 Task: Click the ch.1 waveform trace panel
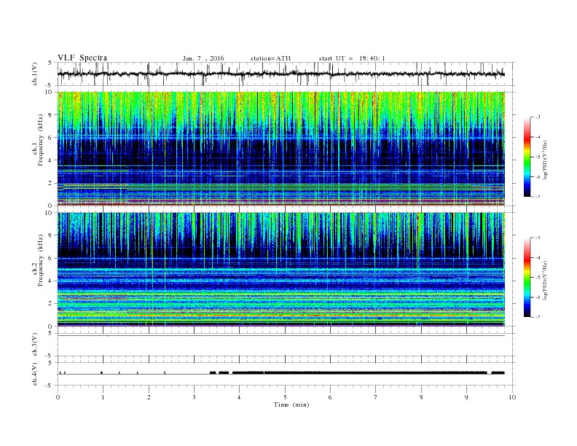pos(286,74)
